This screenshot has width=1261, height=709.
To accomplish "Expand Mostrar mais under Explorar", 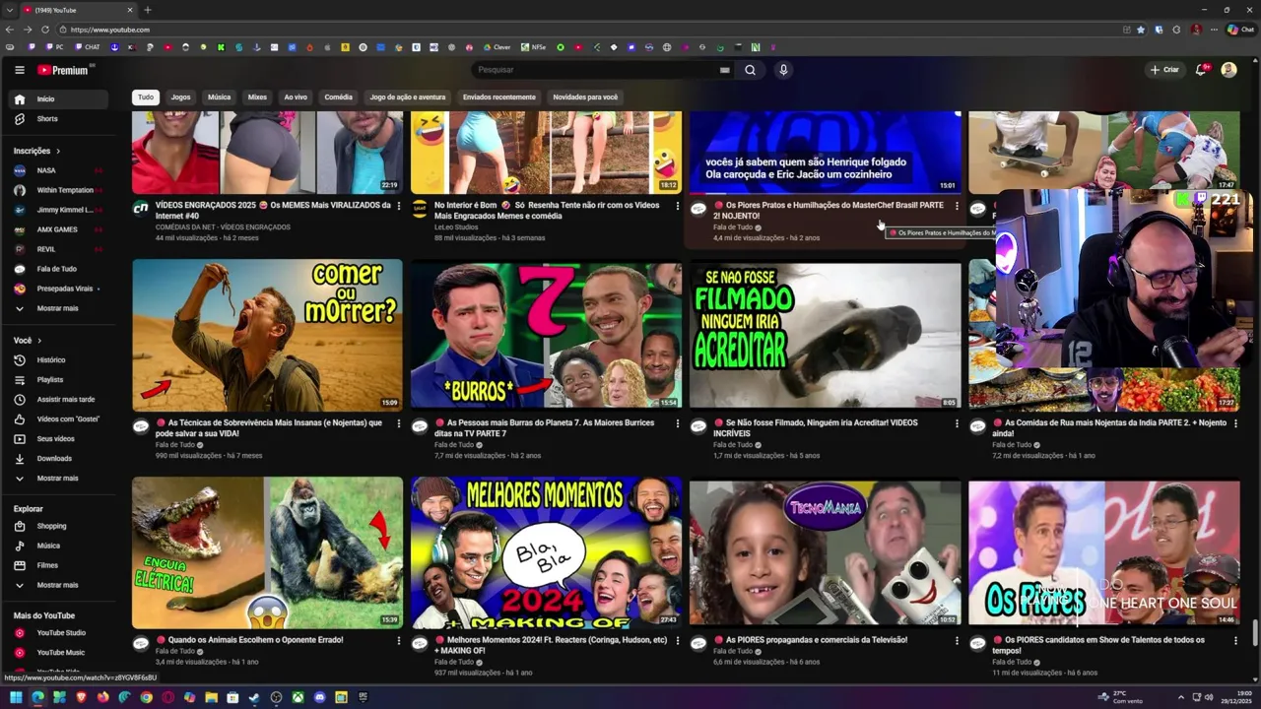I will 59,585.
